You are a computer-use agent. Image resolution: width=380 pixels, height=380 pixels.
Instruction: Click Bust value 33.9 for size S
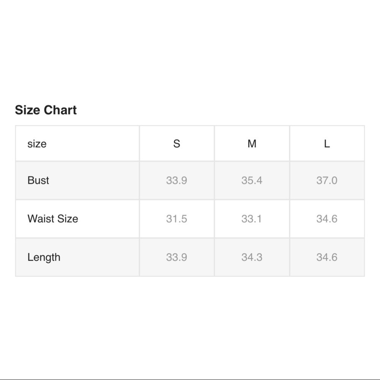(x=176, y=180)
